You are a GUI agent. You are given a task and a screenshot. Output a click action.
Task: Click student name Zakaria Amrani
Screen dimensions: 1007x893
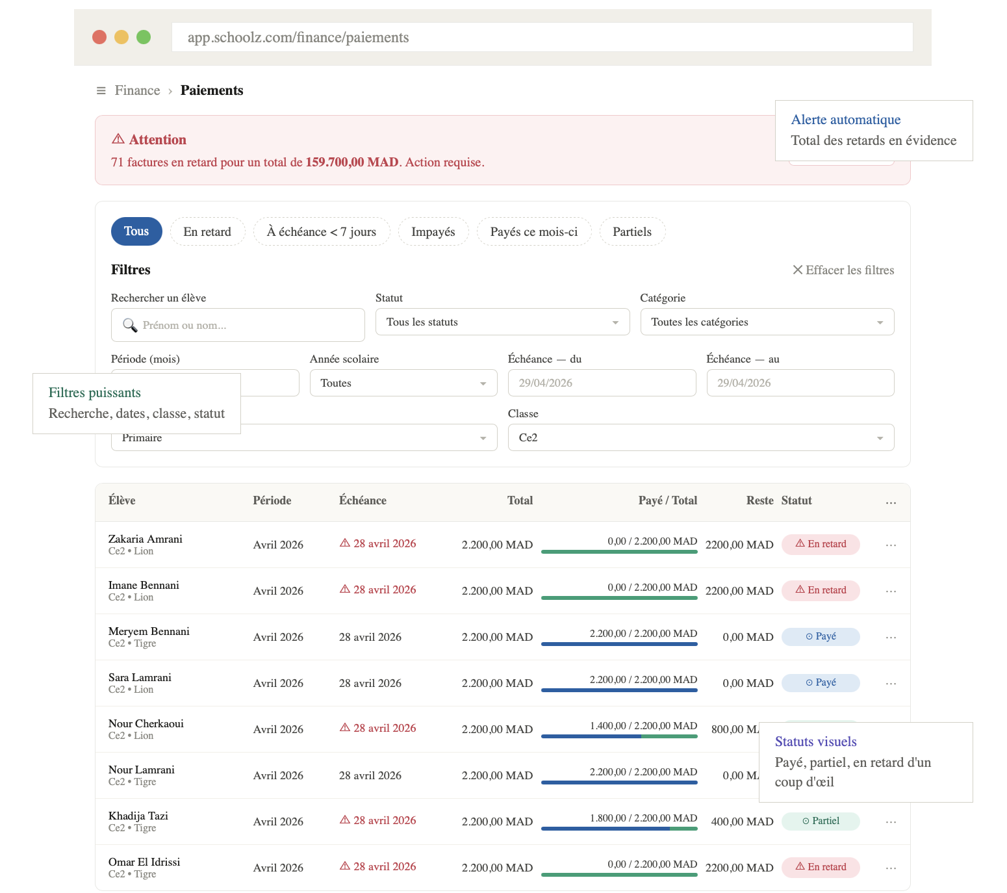coord(146,539)
